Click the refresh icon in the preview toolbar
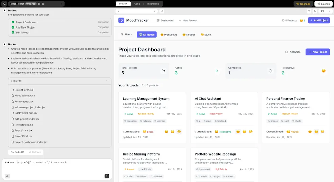 (309, 11)
